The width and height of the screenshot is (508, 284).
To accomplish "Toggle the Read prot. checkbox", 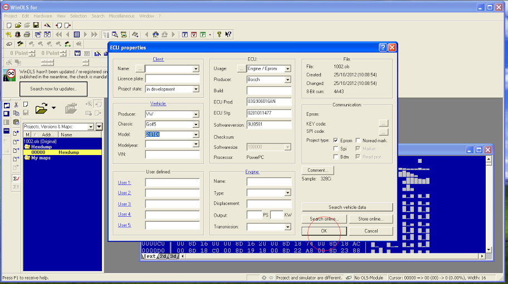I will point(358,157).
